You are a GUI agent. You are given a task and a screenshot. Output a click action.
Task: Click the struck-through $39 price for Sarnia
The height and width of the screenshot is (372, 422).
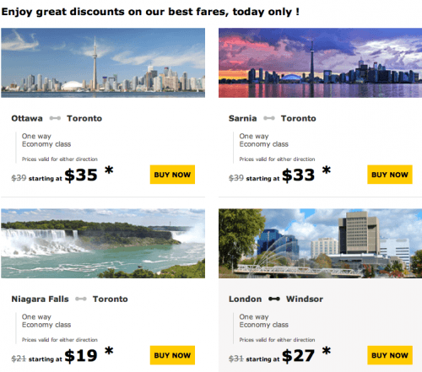click(236, 178)
